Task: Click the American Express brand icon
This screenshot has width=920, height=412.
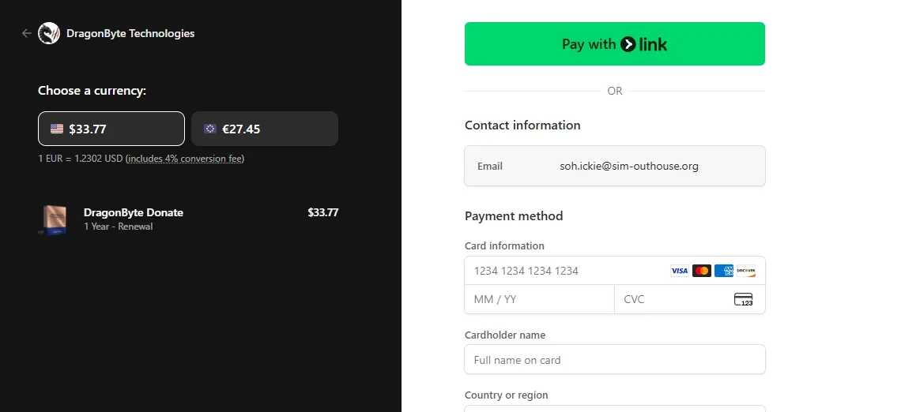Action: tap(723, 271)
